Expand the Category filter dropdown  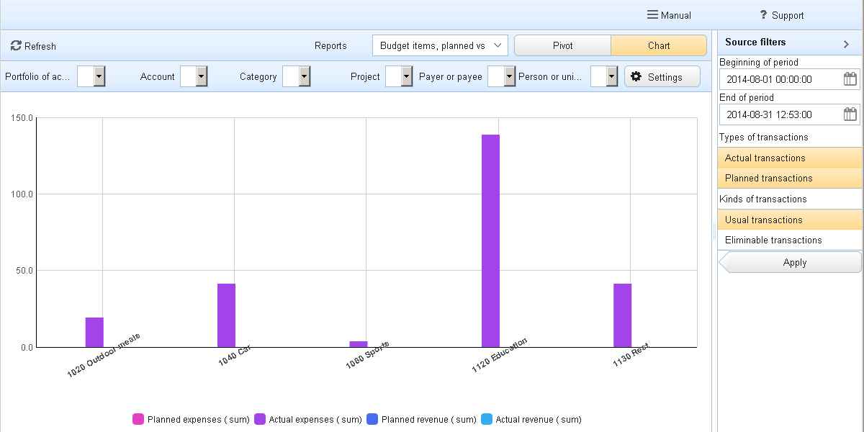304,76
